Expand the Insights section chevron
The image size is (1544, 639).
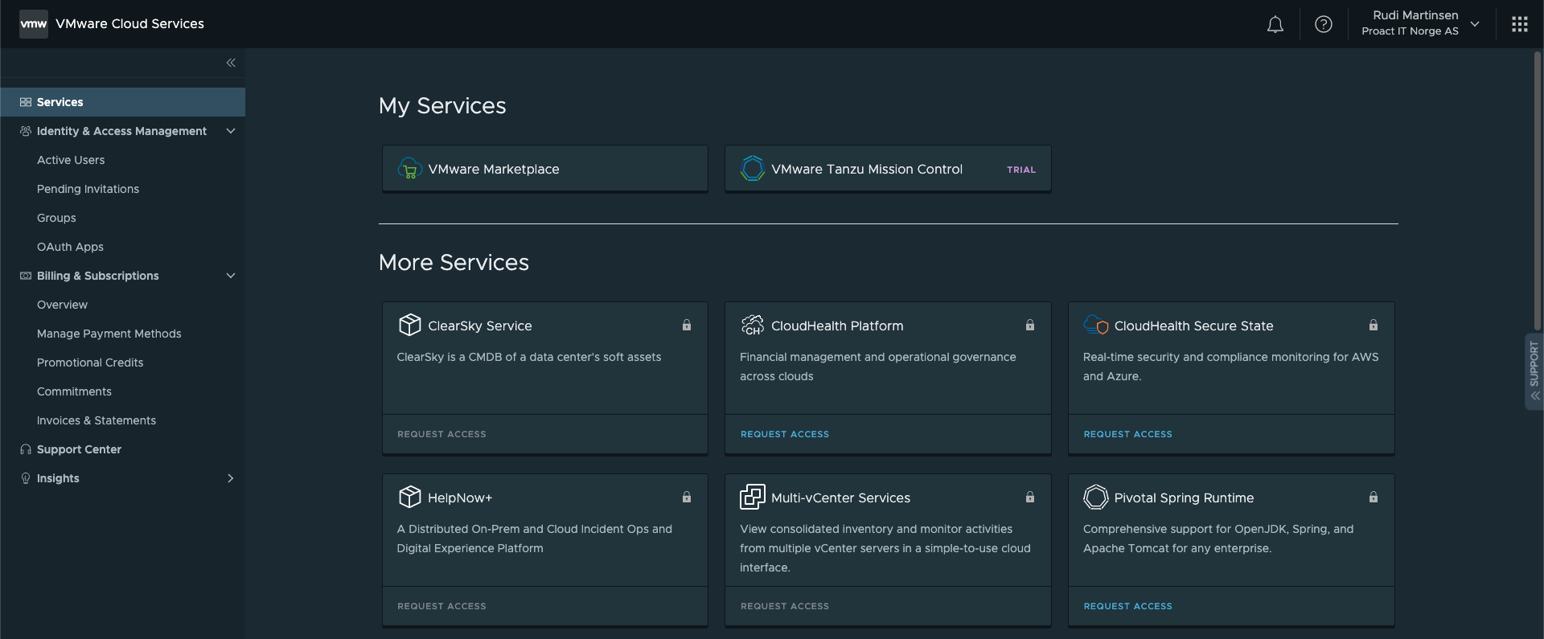231,478
